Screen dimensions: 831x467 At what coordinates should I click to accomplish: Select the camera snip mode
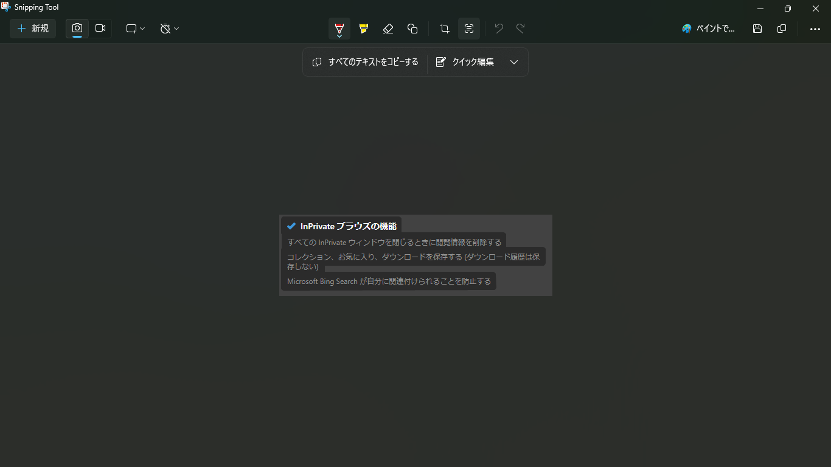[x=77, y=29]
